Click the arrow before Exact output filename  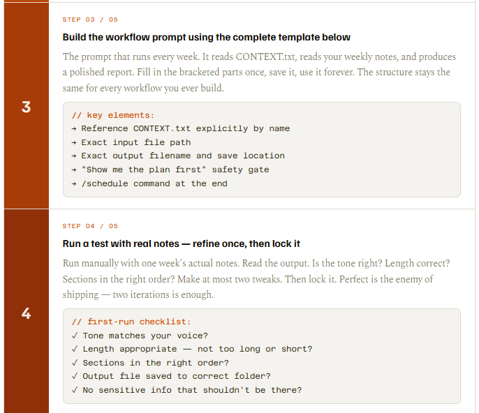point(74,156)
